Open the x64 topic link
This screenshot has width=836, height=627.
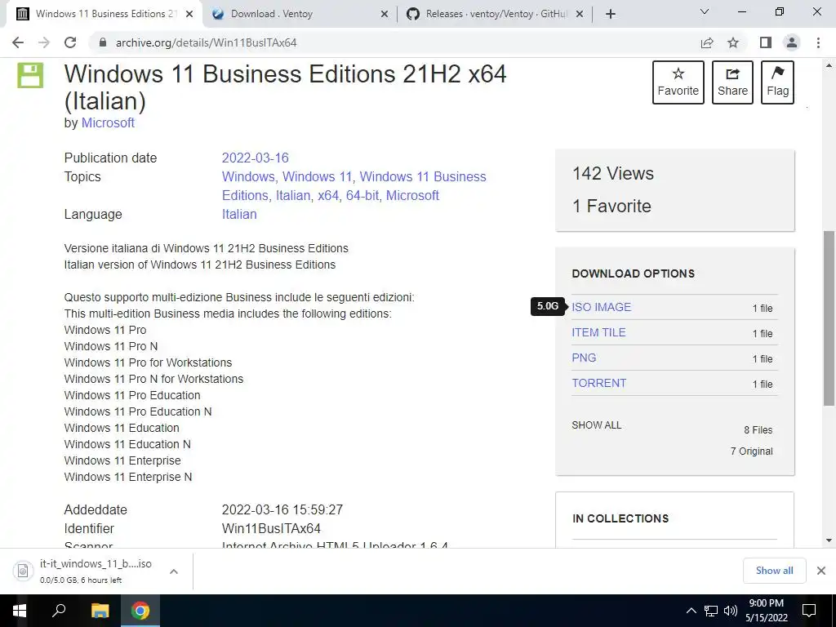click(328, 195)
